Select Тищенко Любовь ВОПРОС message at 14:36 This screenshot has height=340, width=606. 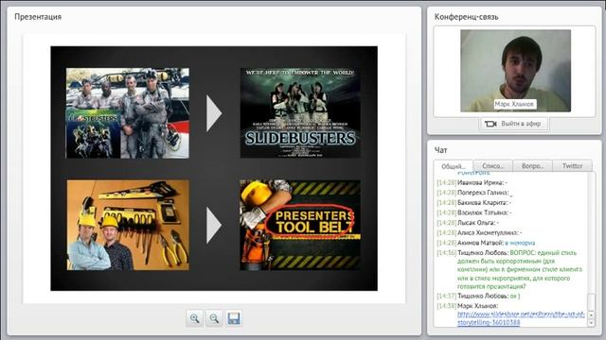[x=509, y=269]
